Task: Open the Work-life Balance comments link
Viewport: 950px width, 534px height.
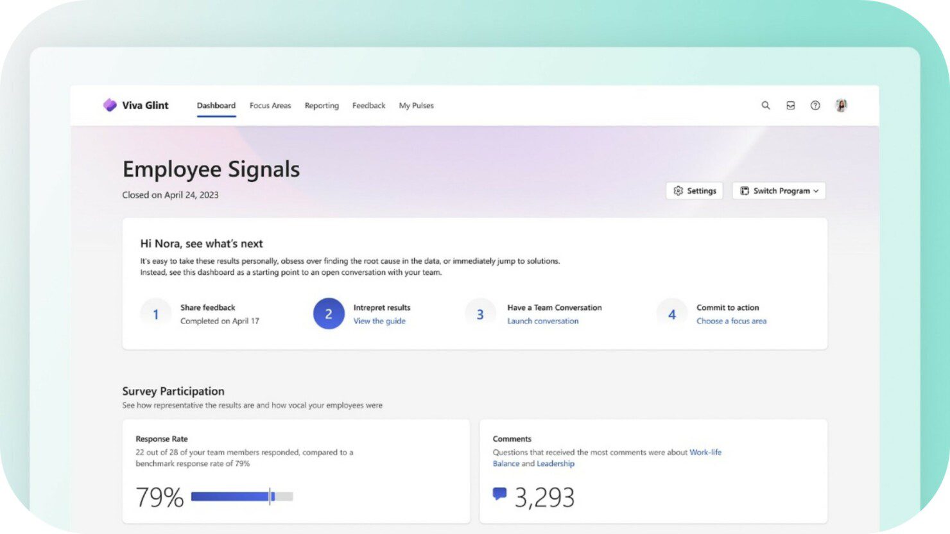Action: coord(705,452)
